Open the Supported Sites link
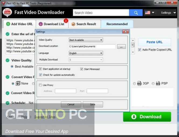The width and height of the screenshot is (179, 137). pos(45,117)
